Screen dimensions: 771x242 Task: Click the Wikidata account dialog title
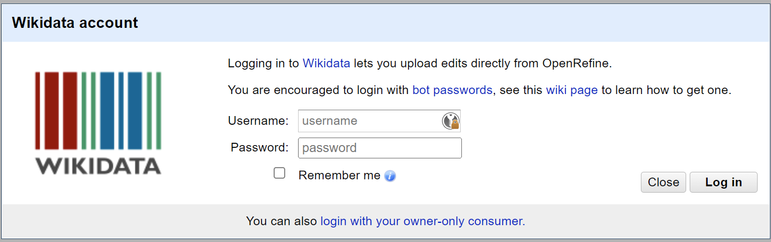[x=75, y=23]
